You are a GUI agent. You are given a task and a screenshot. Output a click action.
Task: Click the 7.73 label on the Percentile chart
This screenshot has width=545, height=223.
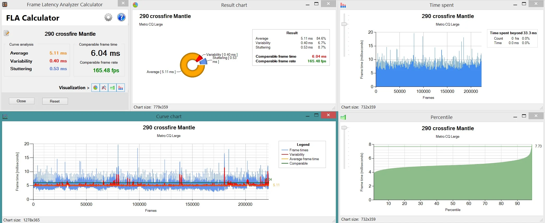tap(538, 146)
